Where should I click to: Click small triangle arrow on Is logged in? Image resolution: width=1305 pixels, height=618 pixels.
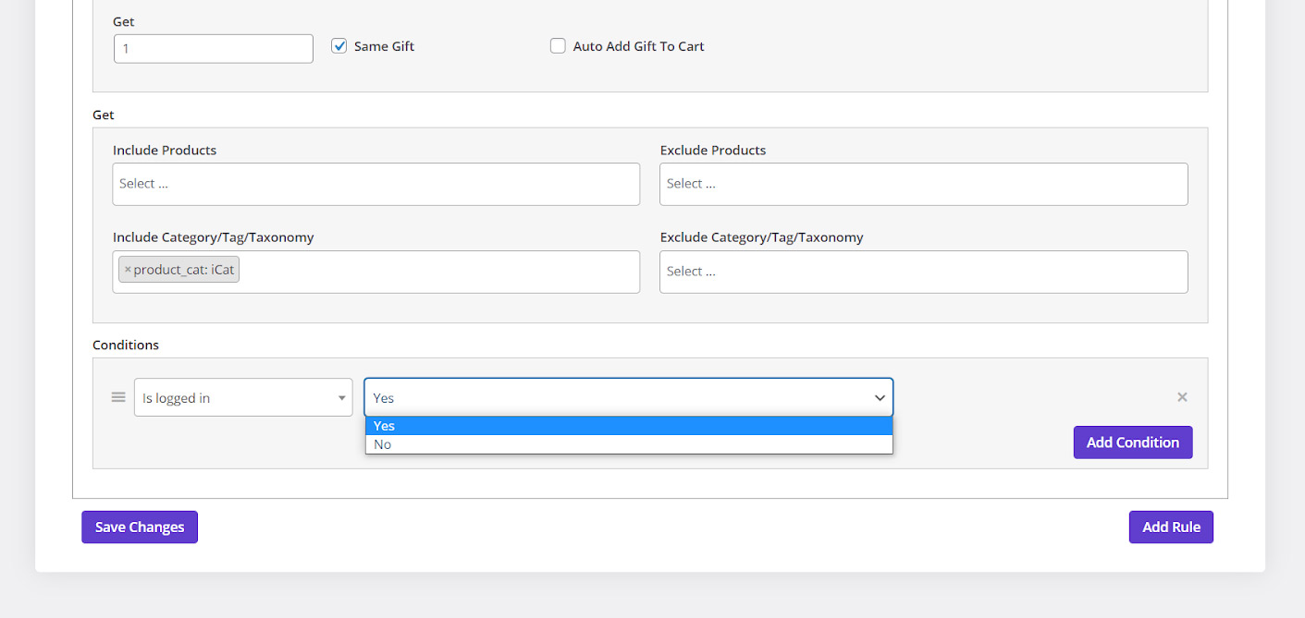[341, 398]
